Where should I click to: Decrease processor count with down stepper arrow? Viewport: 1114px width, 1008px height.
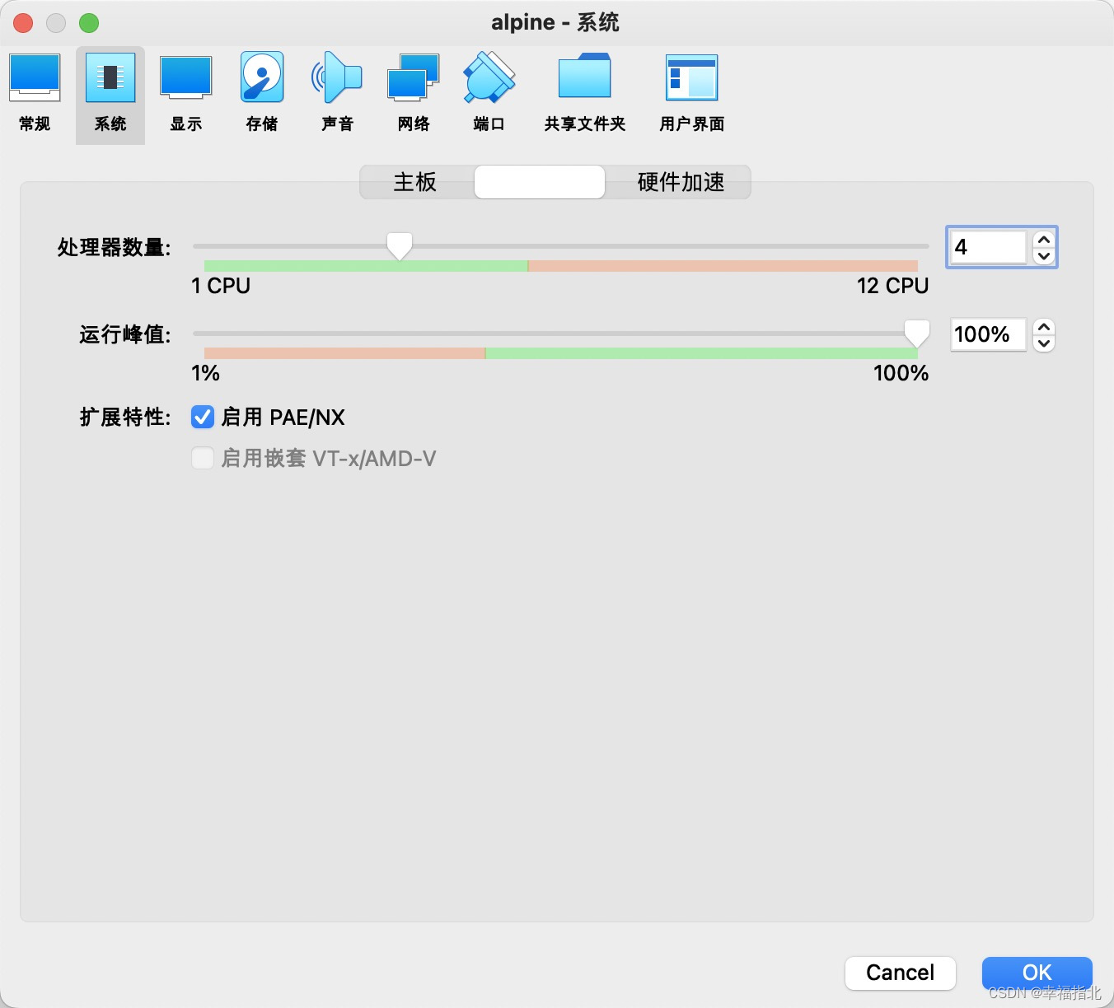(x=1044, y=255)
